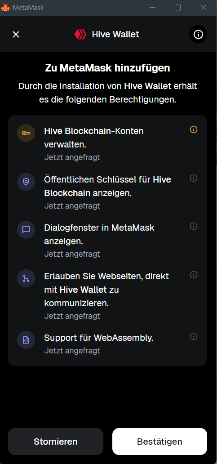217x464 pixels.
Task: Click the chat bubble icon for dialog permission
Action: tap(26, 230)
